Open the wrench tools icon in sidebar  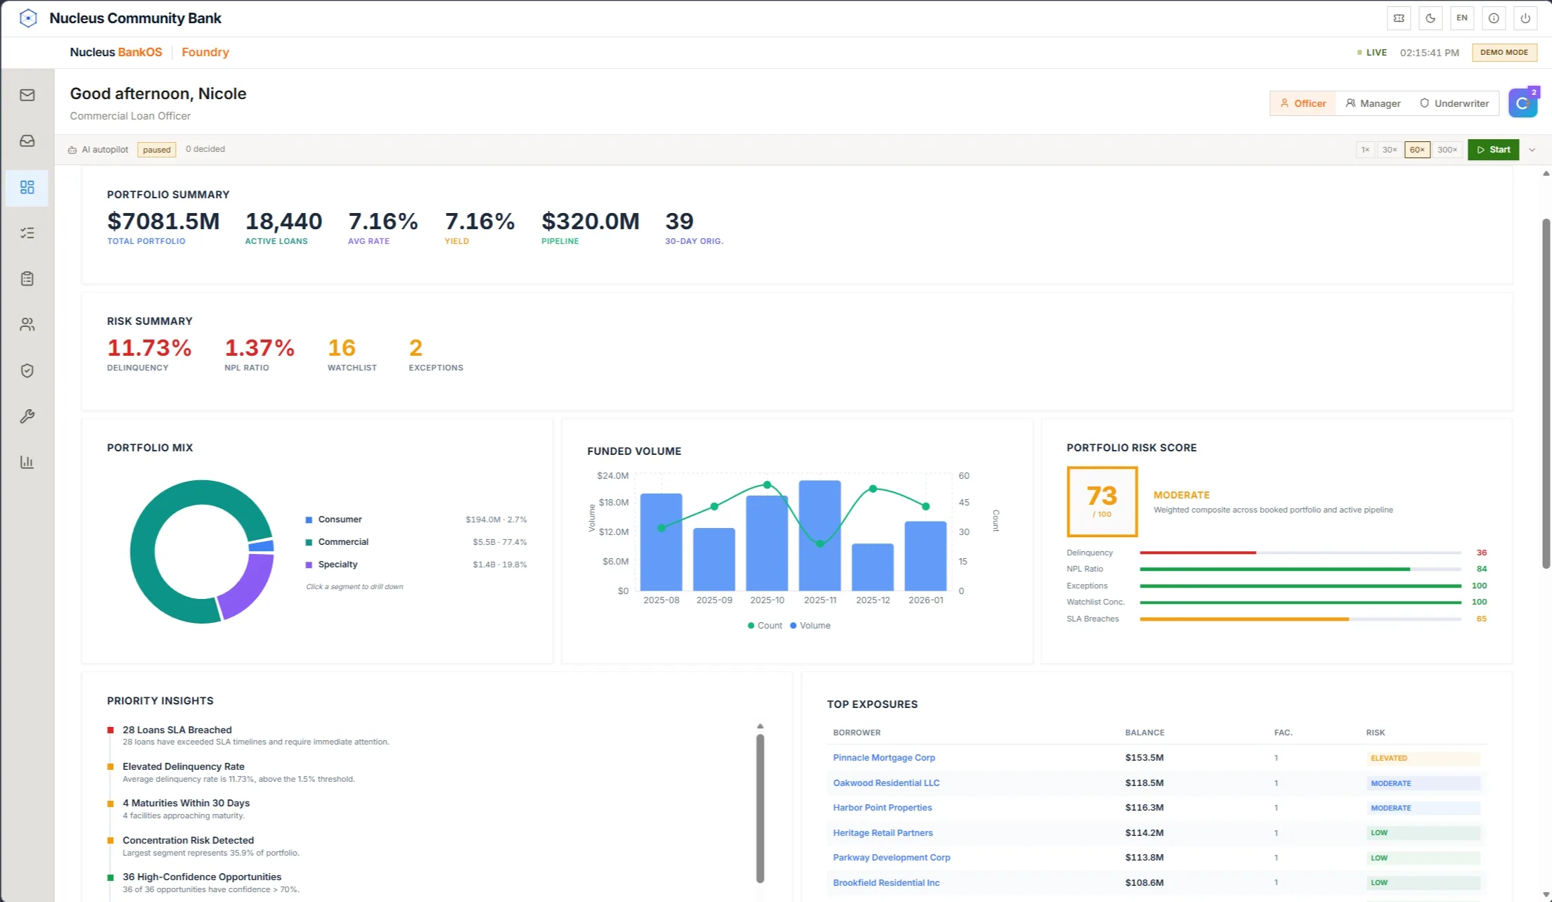click(27, 416)
